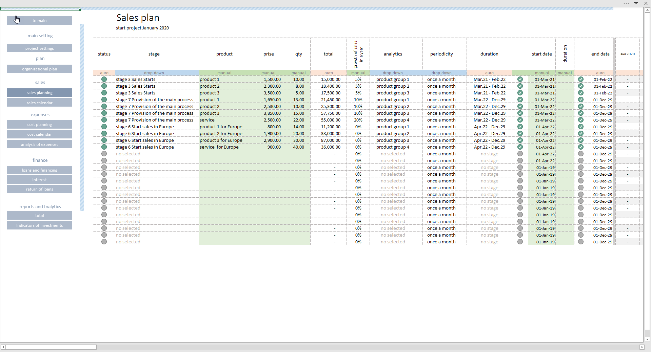Viewport: 651px width, 352px height.
Task: Open periodicity cell in last table row
Action: tap(445, 242)
